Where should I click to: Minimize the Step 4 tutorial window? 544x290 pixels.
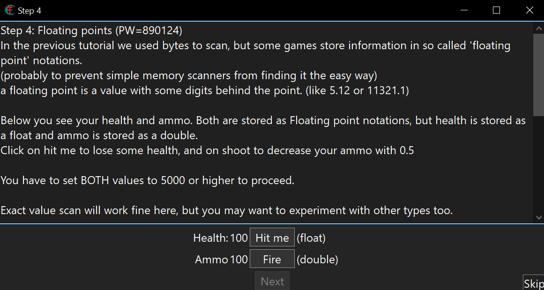click(464, 10)
